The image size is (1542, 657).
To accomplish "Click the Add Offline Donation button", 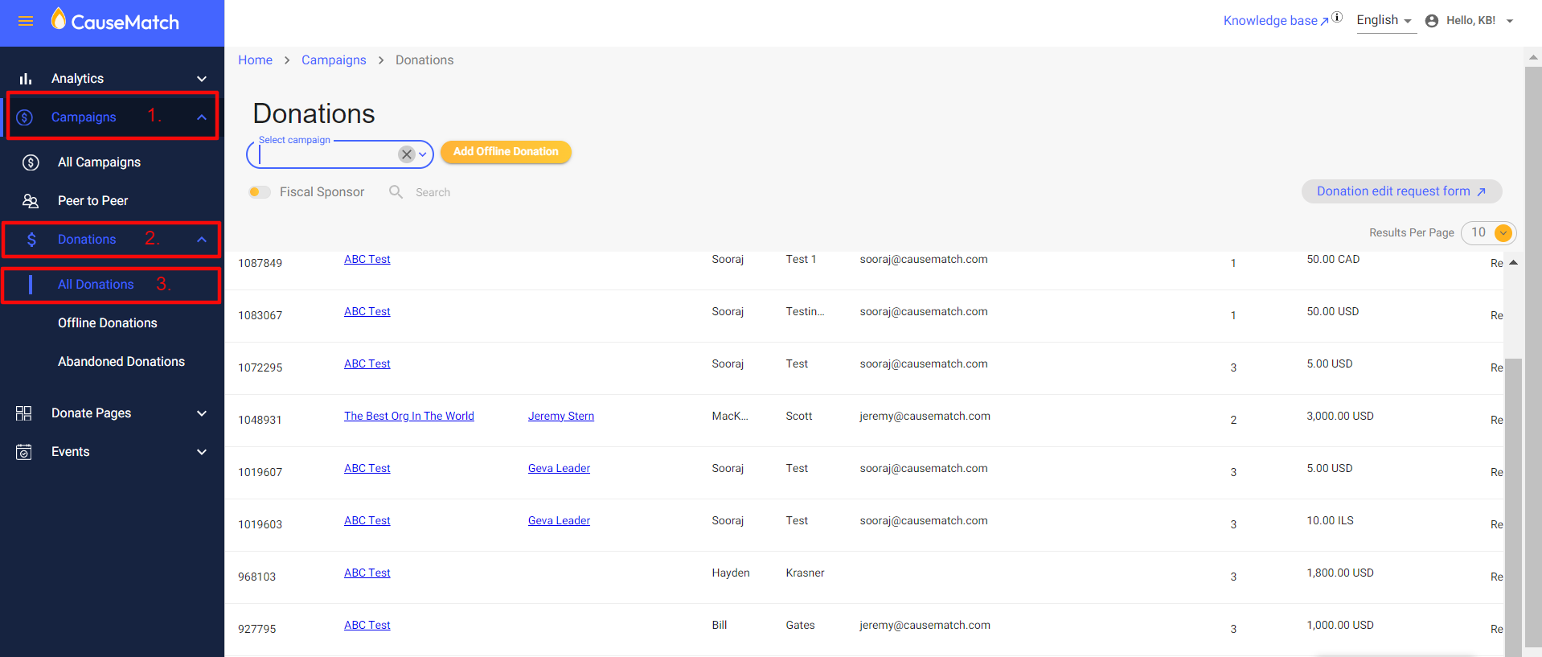I will [506, 152].
